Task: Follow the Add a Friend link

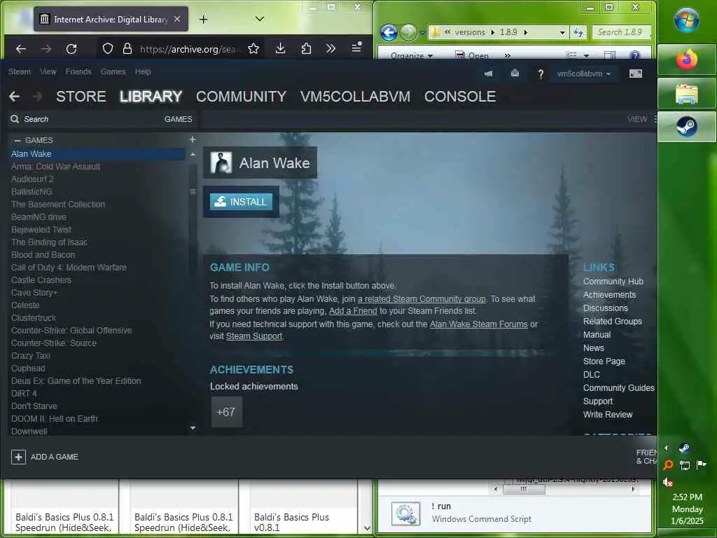Action: tap(353, 310)
